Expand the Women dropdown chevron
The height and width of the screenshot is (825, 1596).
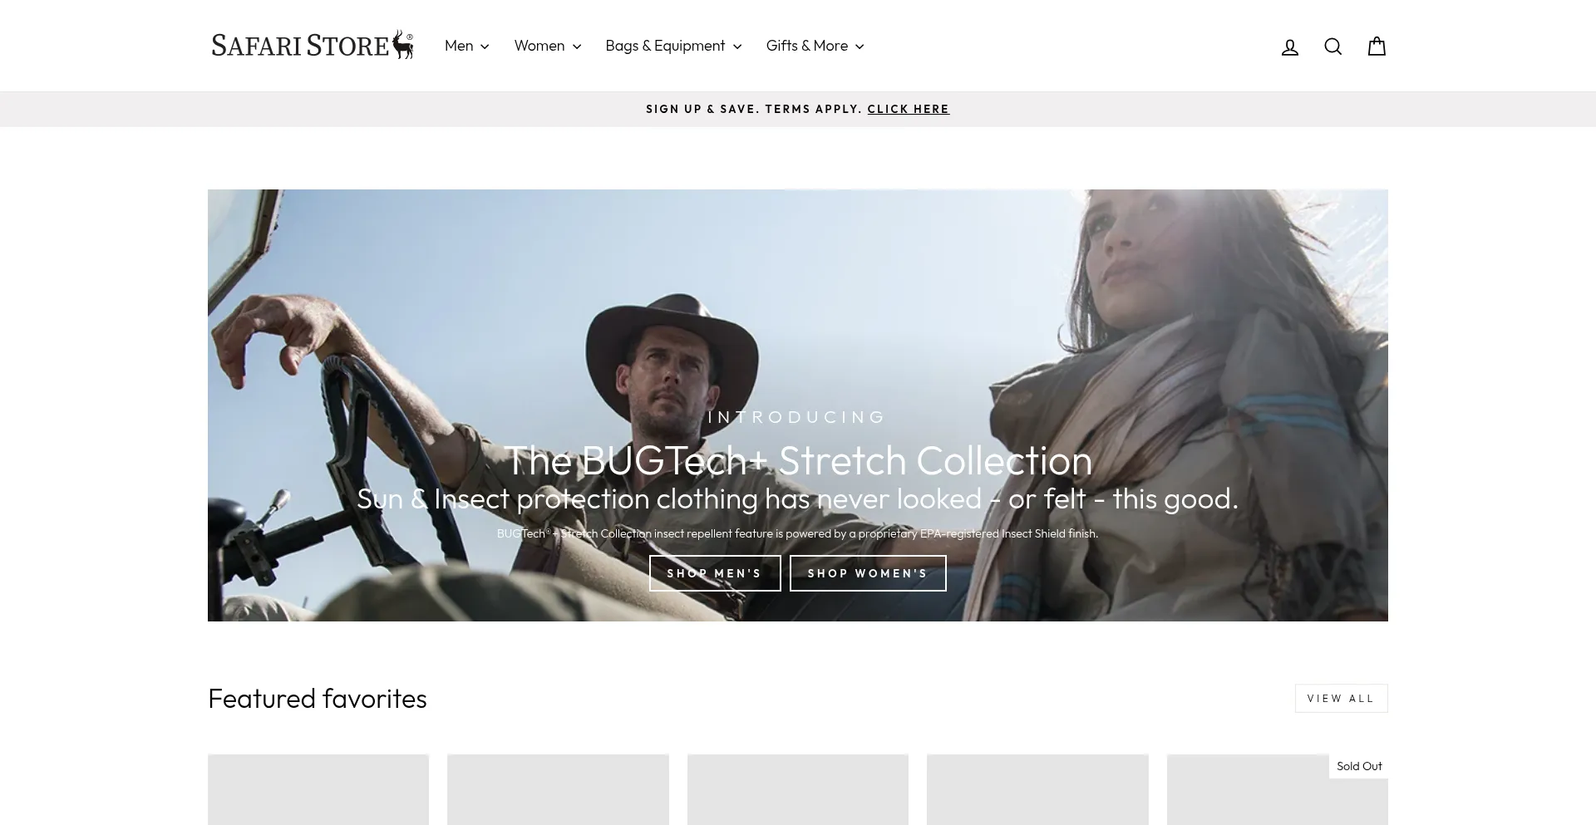pos(577,47)
